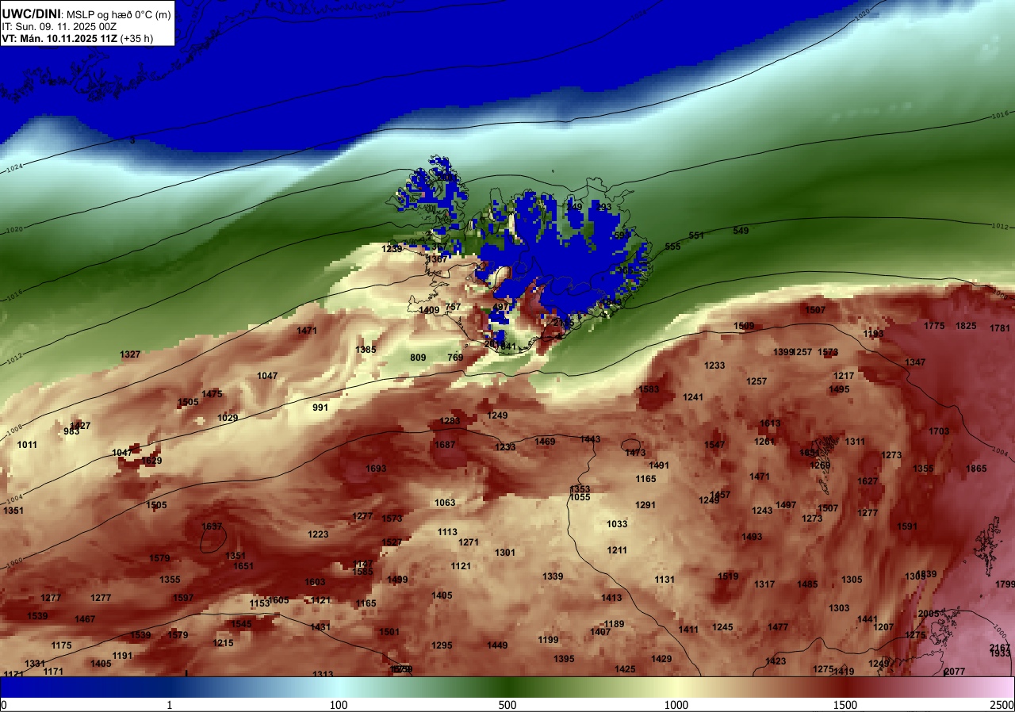
Task: Click the map value 1317
Action: point(764,584)
